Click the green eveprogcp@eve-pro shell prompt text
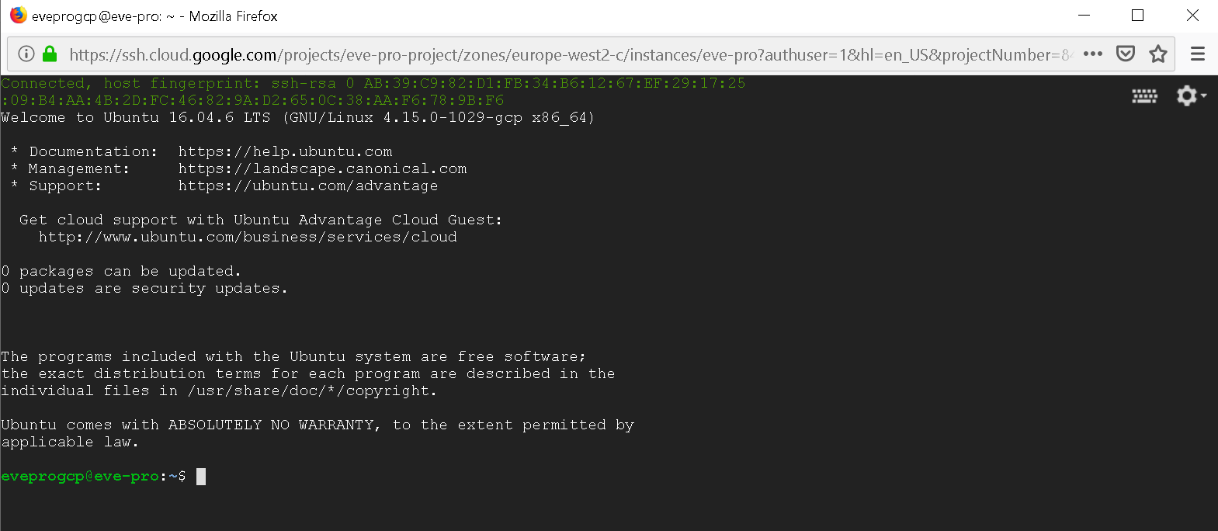The image size is (1218, 531). (80, 477)
